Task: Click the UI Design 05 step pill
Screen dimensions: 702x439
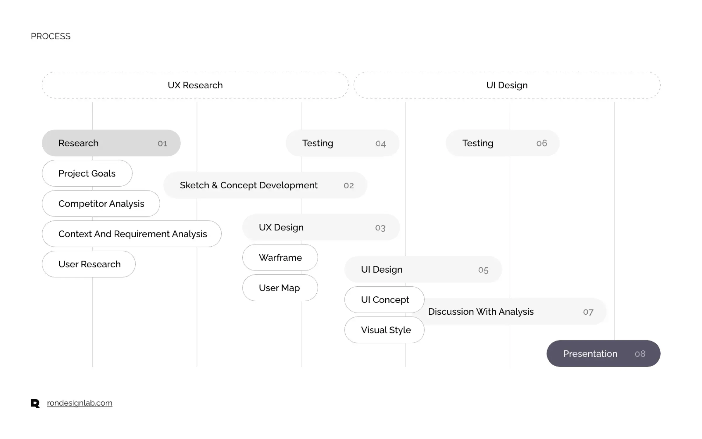Action: pos(423,269)
